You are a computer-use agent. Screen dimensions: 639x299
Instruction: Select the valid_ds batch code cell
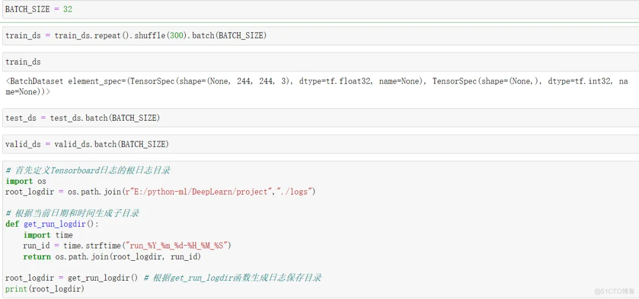click(x=321, y=144)
